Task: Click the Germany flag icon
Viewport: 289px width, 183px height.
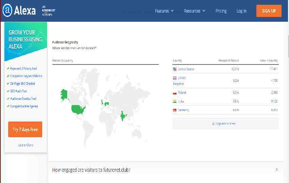Action: click(x=175, y=110)
